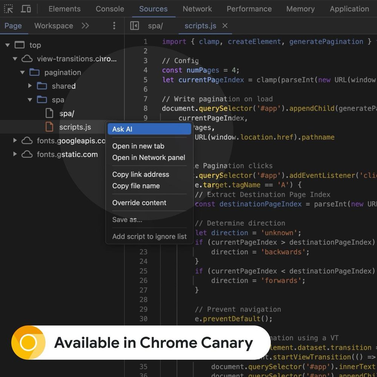Switch to the Workspace navigator tab

(x=54, y=26)
